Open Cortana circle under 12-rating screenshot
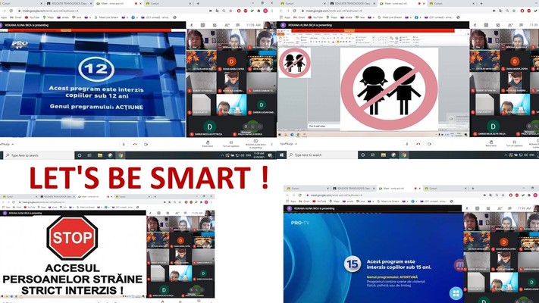This screenshot has height=303, width=539. [x=80, y=155]
